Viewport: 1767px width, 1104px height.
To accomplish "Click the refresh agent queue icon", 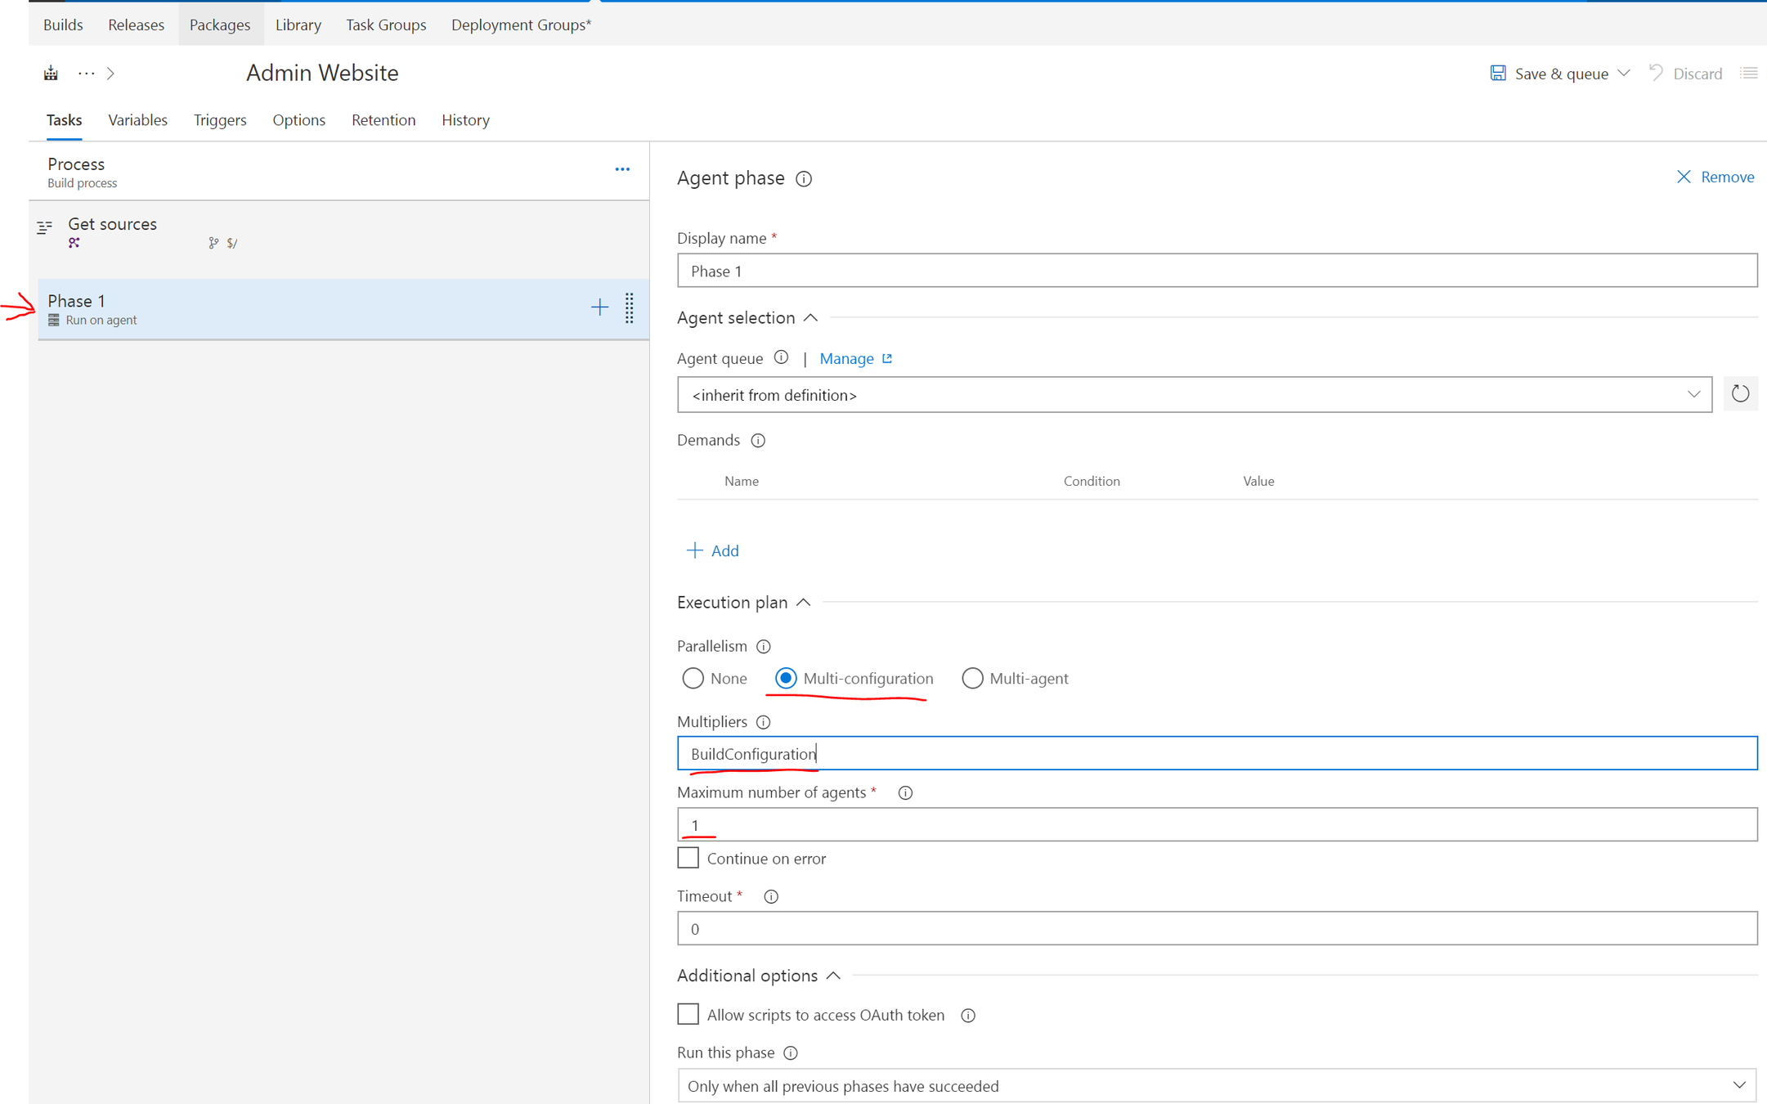I will (x=1740, y=395).
